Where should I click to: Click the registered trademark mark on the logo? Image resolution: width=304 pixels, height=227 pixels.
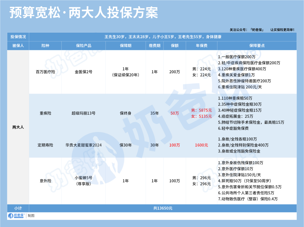(24, 214)
